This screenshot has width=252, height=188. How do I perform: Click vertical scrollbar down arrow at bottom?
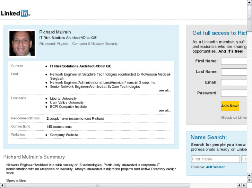[x=250, y=180]
